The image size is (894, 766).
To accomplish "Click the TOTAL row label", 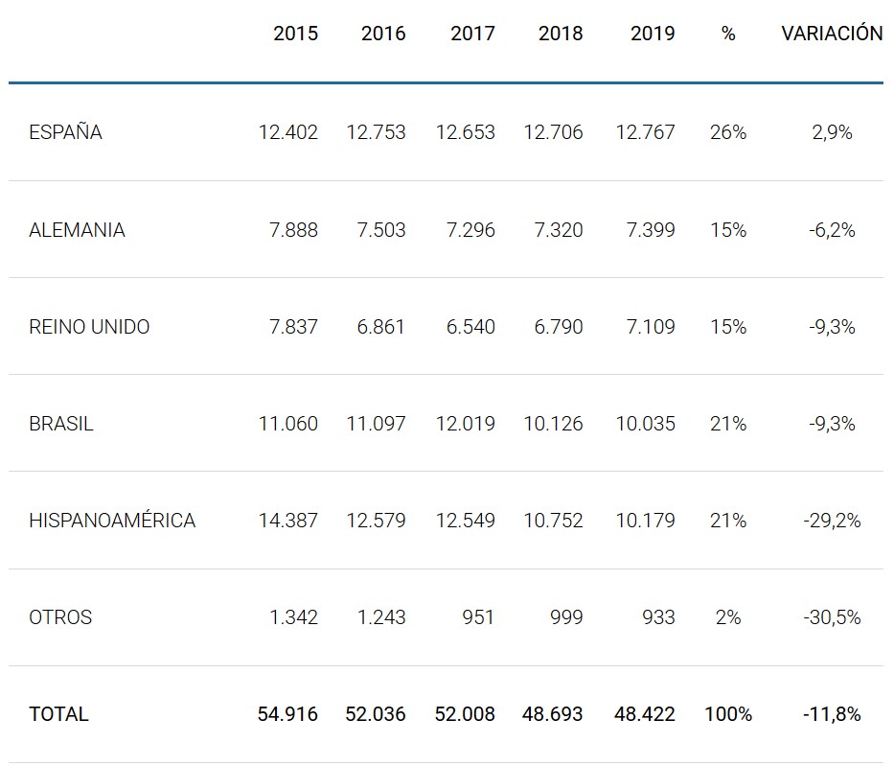I will 58,714.
